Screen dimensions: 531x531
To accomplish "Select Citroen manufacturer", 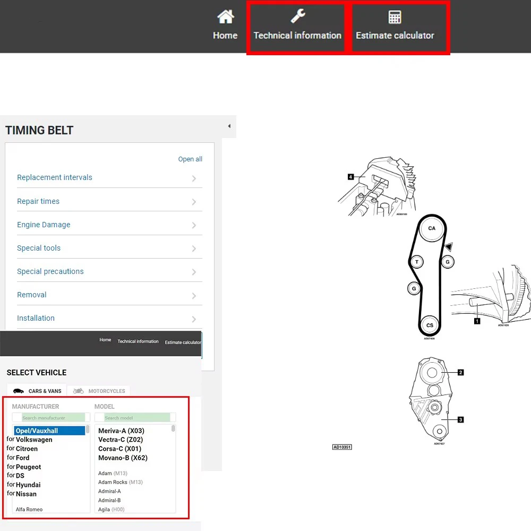I will 27,449.
